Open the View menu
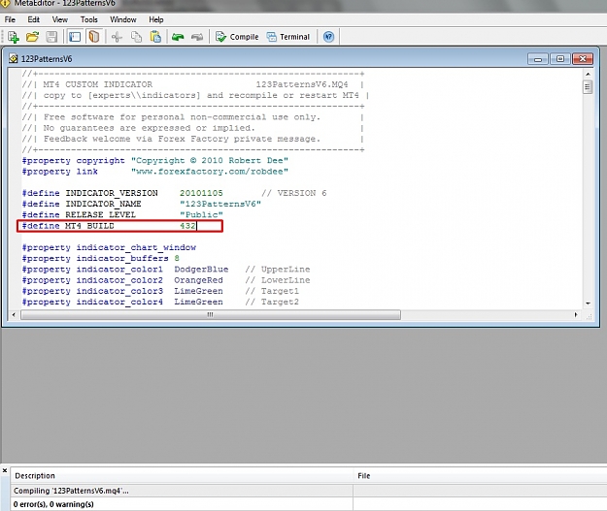 (60, 19)
